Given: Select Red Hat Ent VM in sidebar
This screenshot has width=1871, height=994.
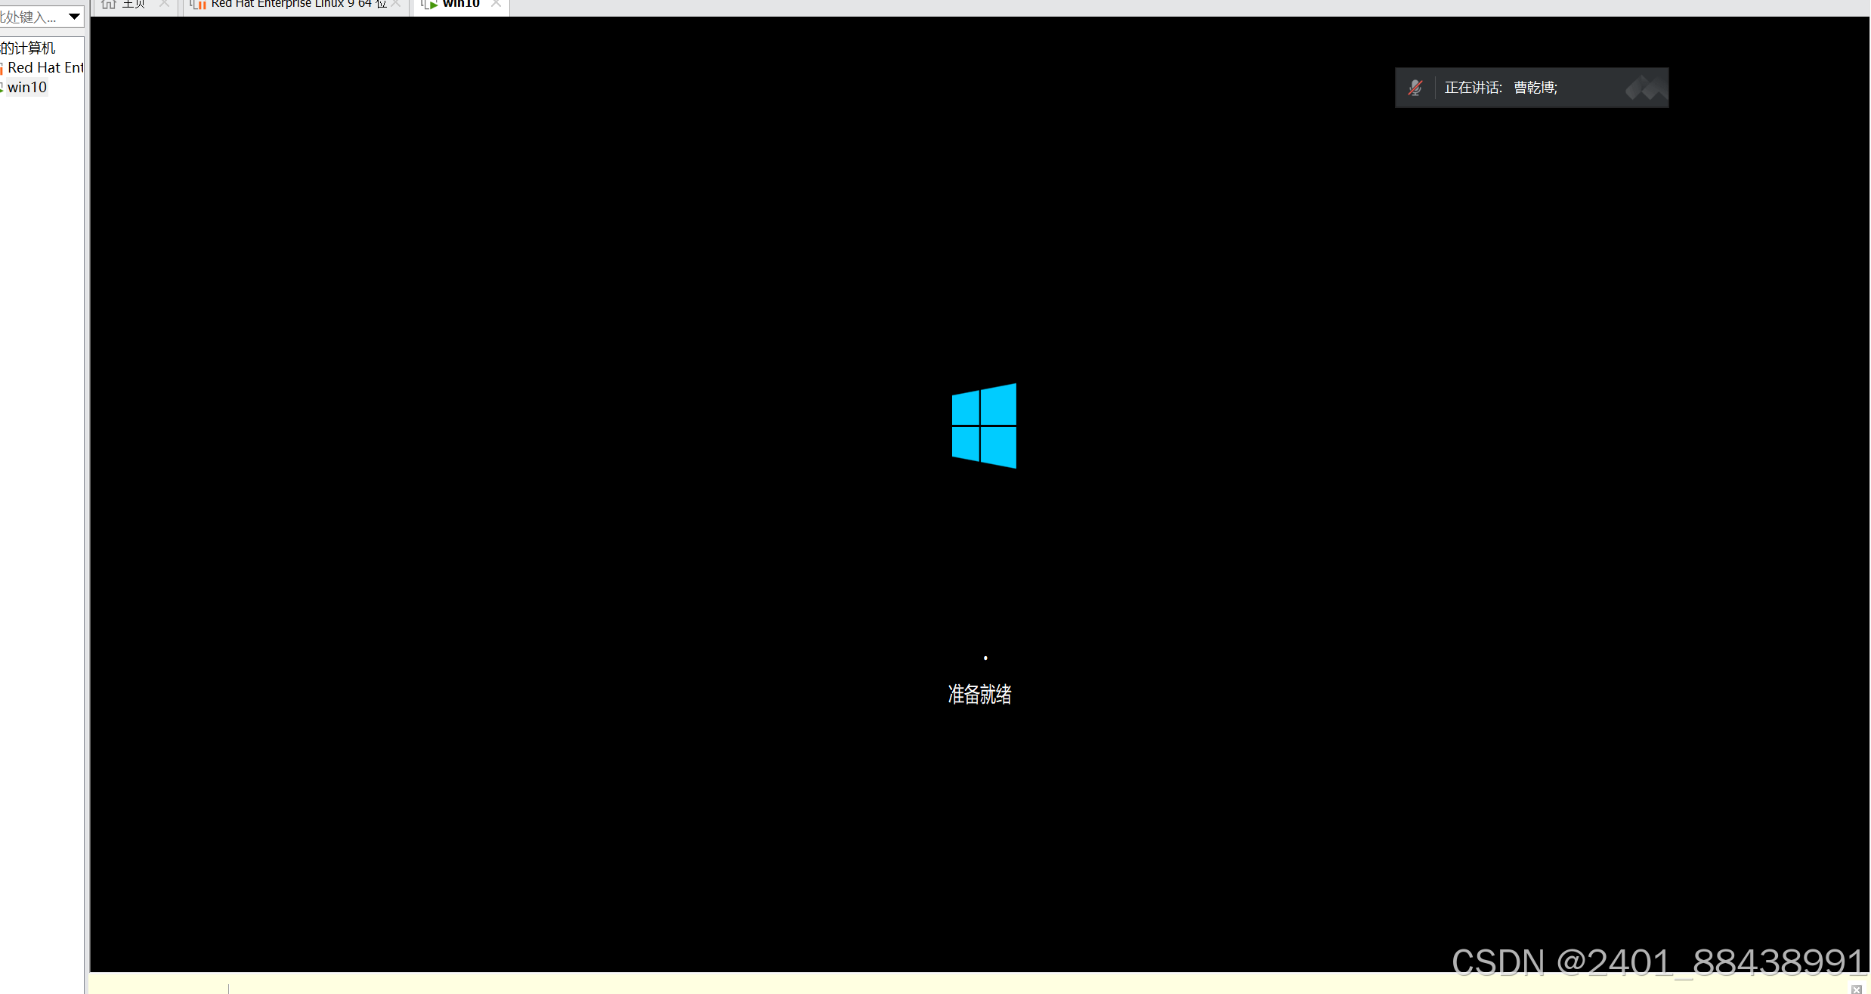Looking at the screenshot, I should pyautogui.click(x=42, y=67).
